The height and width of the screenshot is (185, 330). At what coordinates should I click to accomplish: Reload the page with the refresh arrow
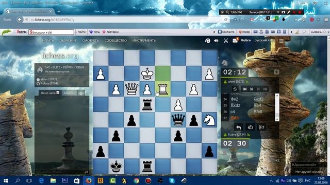coord(226,20)
